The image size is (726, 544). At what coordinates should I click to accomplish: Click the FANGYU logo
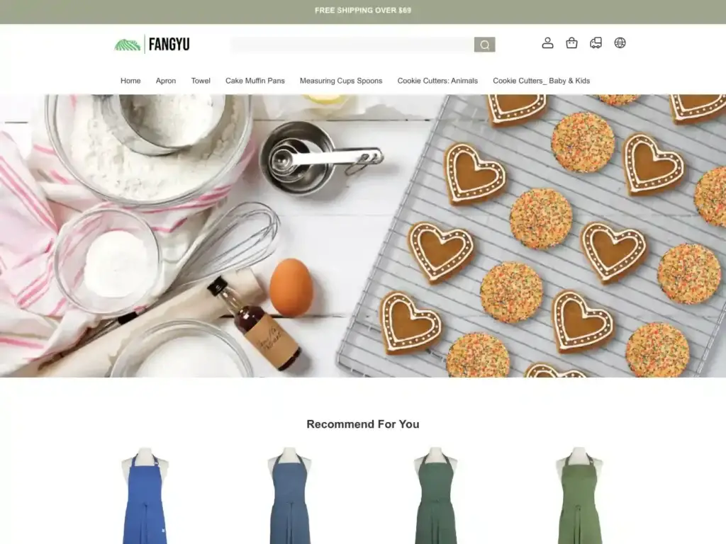(x=152, y=45)
